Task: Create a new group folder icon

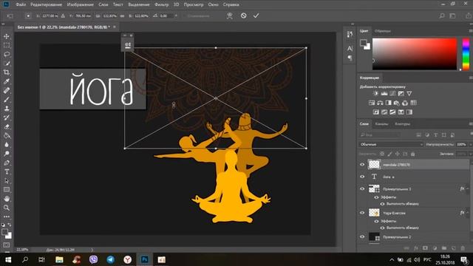Action: pos(444,248)
